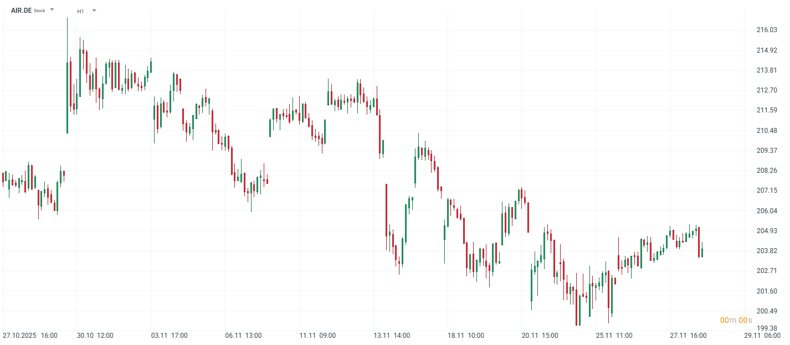The height and width of the screenshot is (345, 790).
Task: Open the AIR.DE symbol dropdown arrow
Action: (52, 10)
